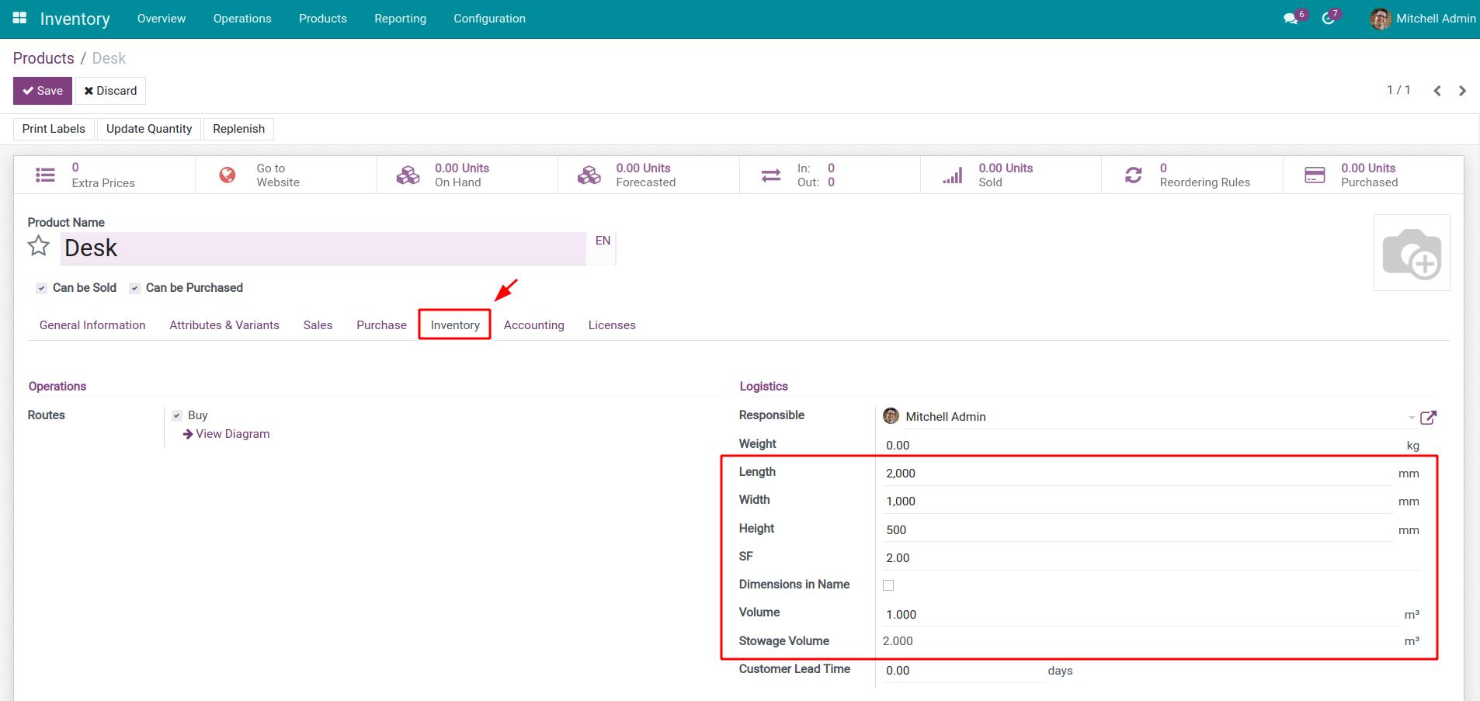Click the Forecasted units icon
This screenshot has width=1480, height=701.
tap(590, 174)
